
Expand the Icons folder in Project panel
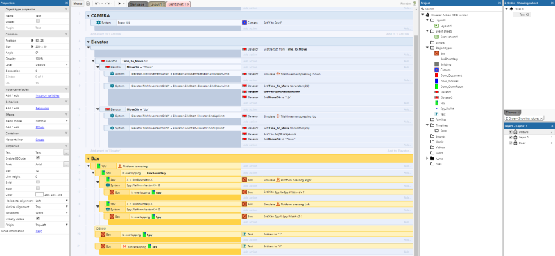[427, 158]
